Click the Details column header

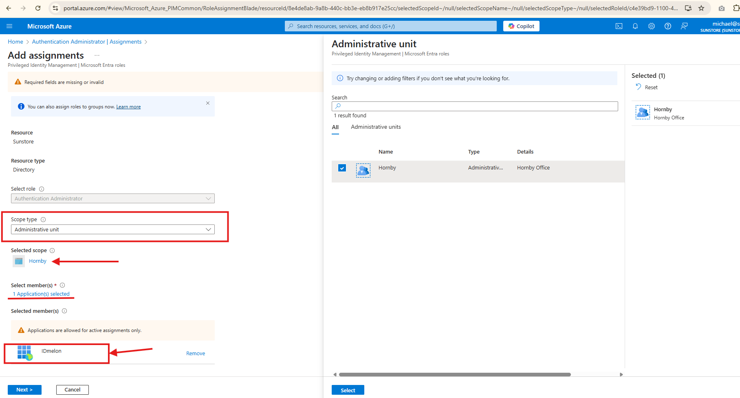click(x=525, y=152)
